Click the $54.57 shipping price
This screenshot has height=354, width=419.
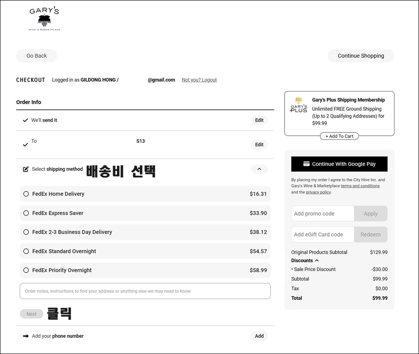point(258,251)
